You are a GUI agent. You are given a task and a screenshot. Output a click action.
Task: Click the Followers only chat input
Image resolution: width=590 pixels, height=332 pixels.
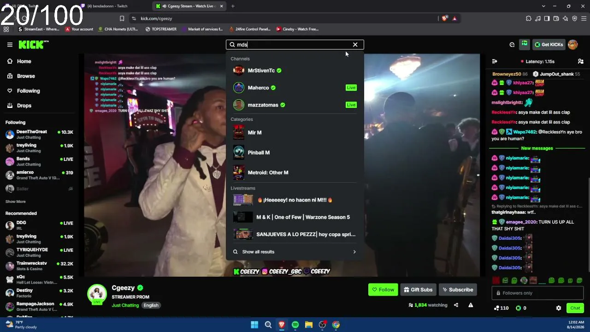[x=537, y=293]
